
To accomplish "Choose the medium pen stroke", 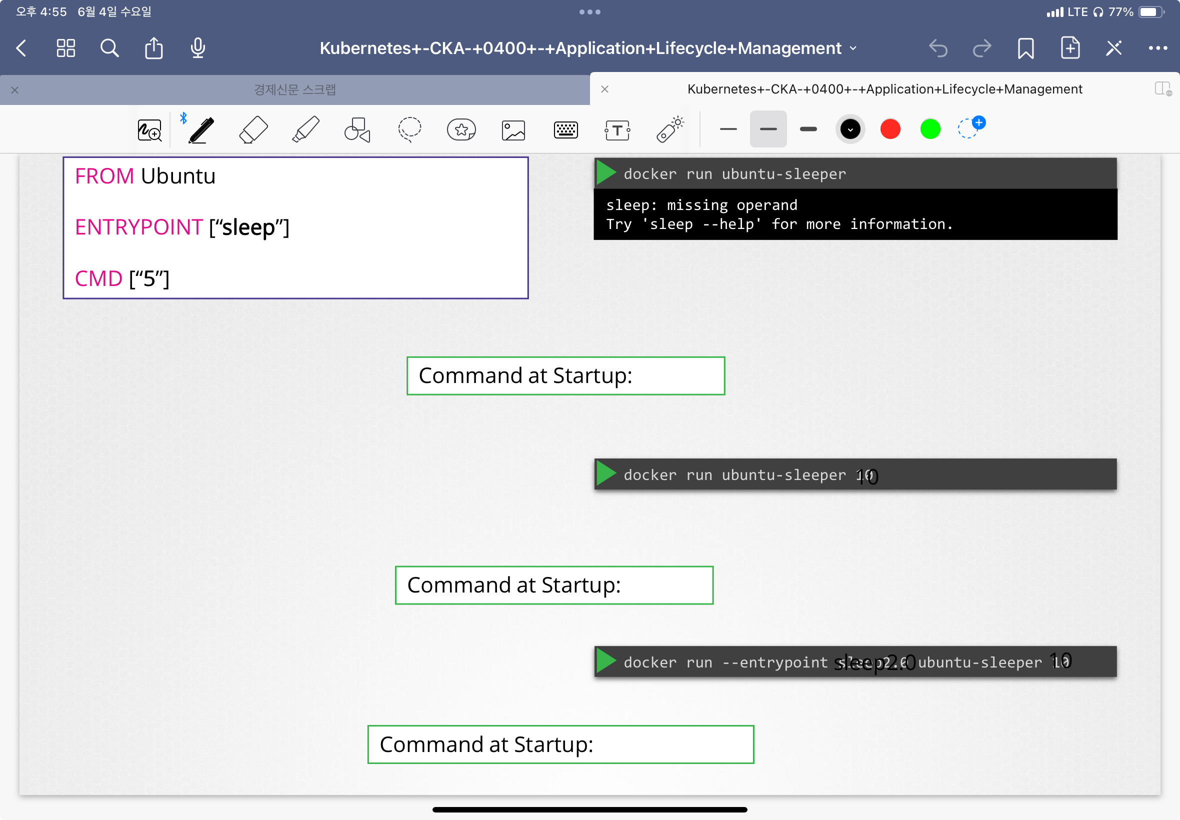I will pos(768,129).
